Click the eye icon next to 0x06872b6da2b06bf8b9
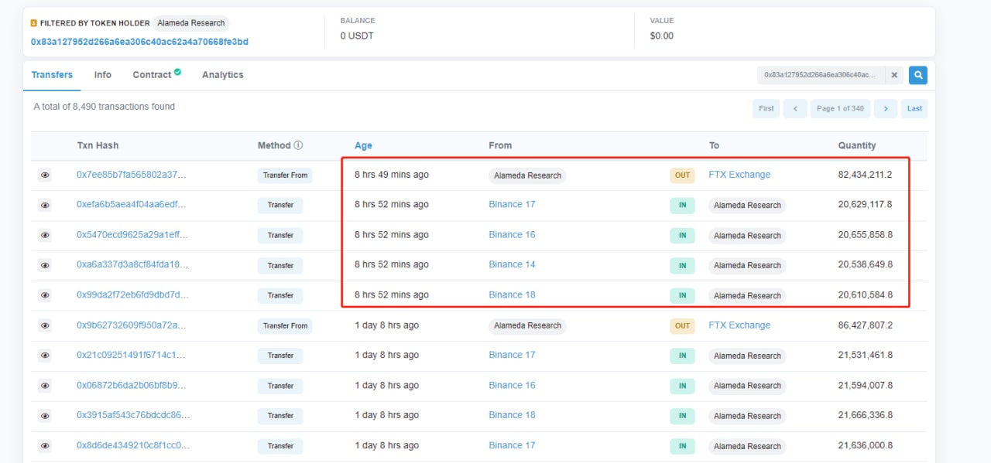This screenshot has height=463, width=991. (45, 386)
